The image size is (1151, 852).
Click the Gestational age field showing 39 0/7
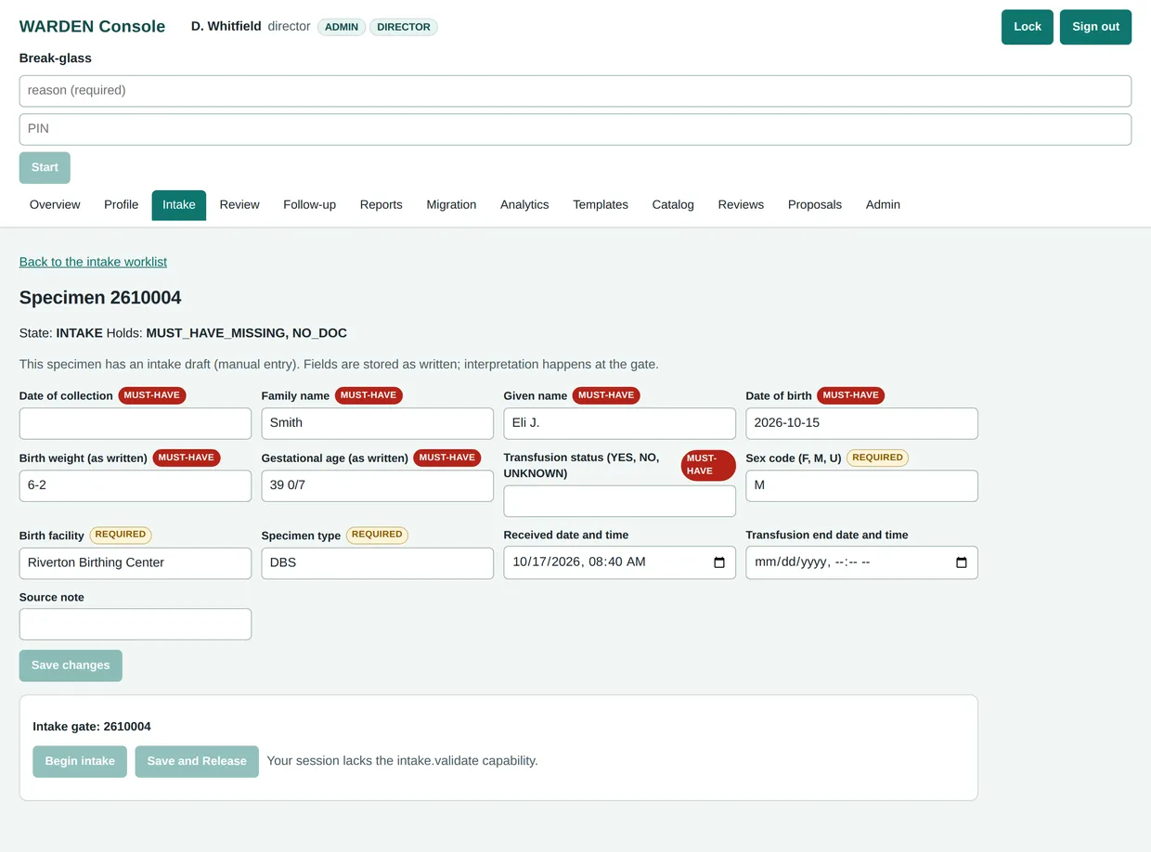(x=378, y=485)
